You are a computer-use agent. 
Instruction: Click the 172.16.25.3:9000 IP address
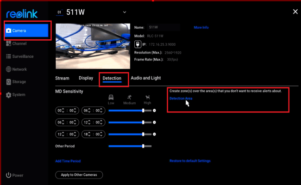coord(162,44)
